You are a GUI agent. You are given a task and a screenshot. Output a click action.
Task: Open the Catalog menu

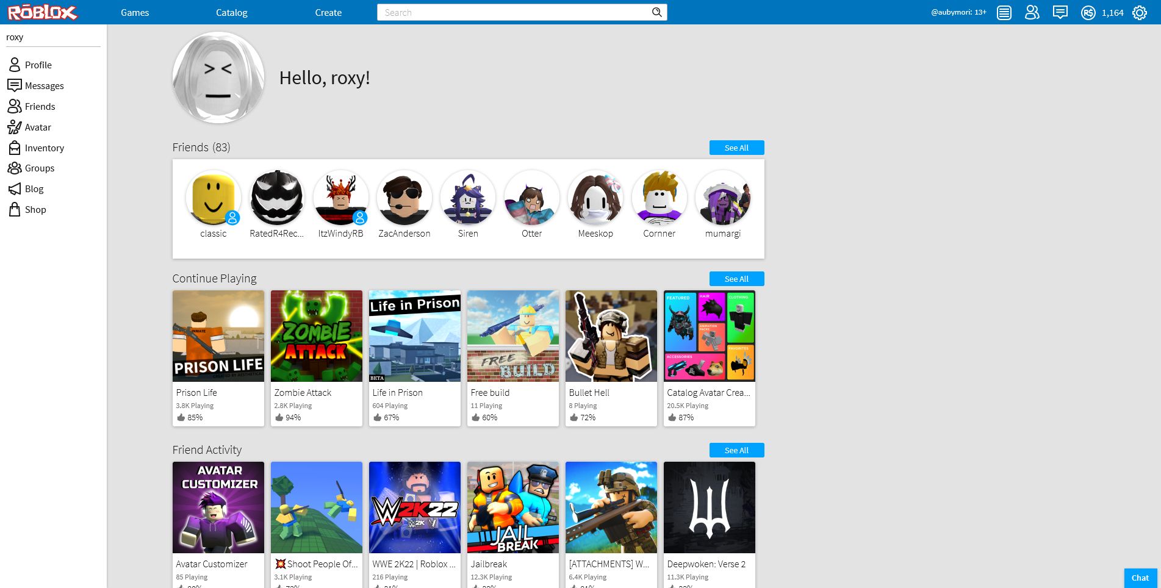click(232, 12)
